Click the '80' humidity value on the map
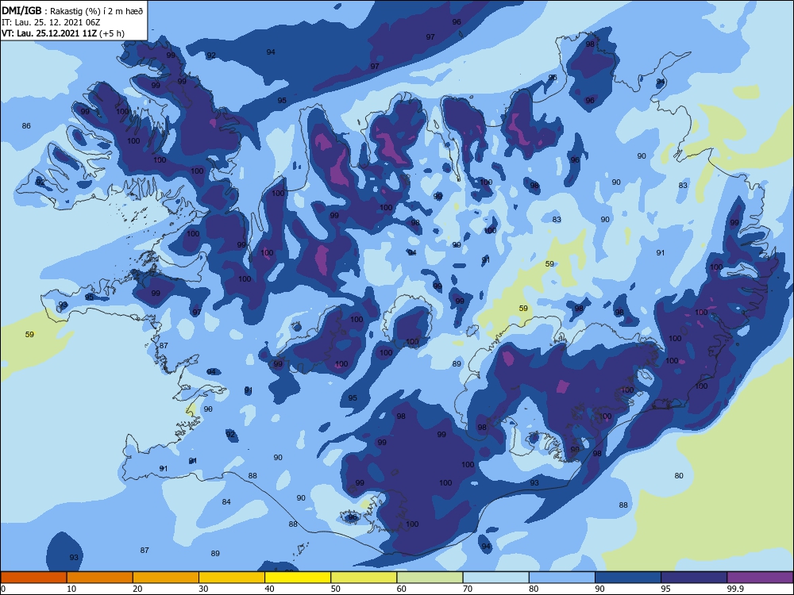Image resolution: width=794 pixels, height=595 pixels. (x=679, y=475)
